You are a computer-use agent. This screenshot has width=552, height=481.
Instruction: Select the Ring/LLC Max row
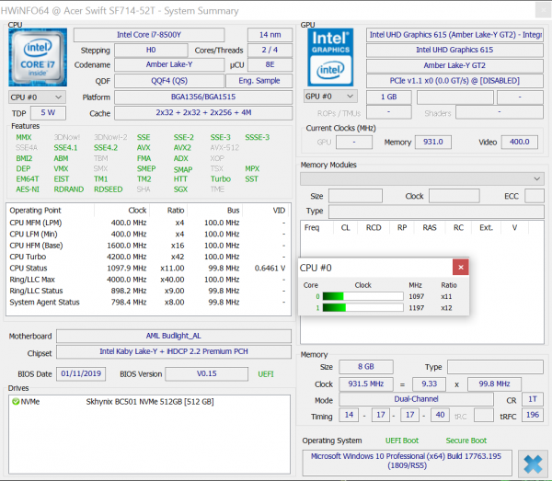[x=148, y=280]
